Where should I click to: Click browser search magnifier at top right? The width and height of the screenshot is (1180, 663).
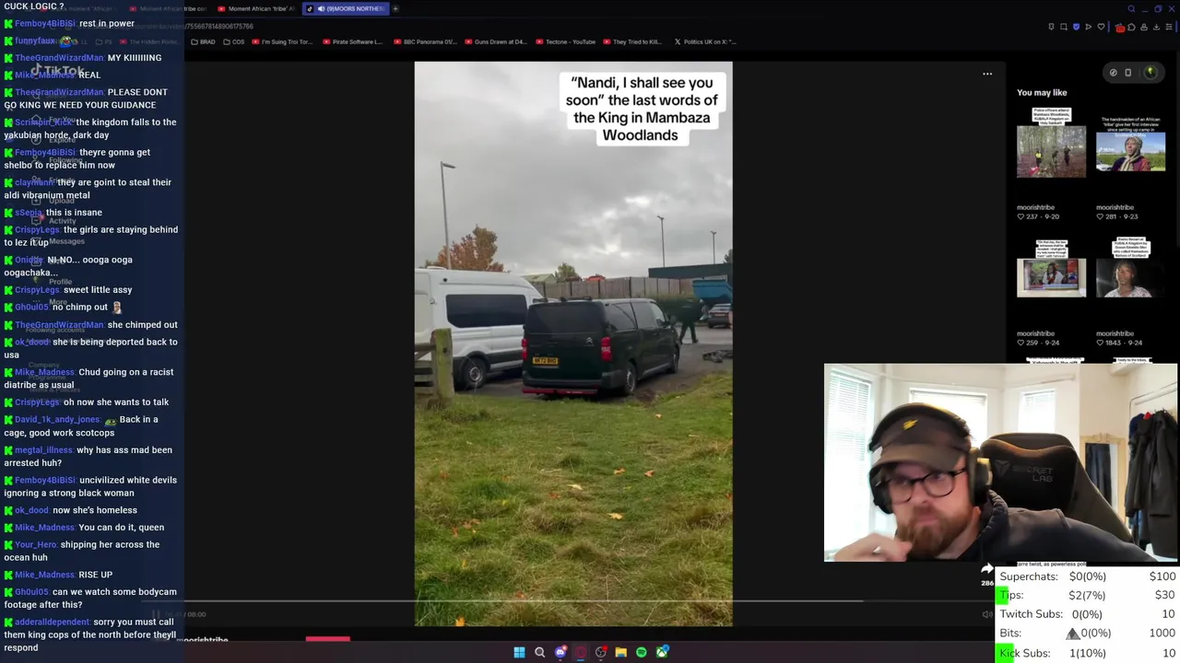tap(1131, 9)
